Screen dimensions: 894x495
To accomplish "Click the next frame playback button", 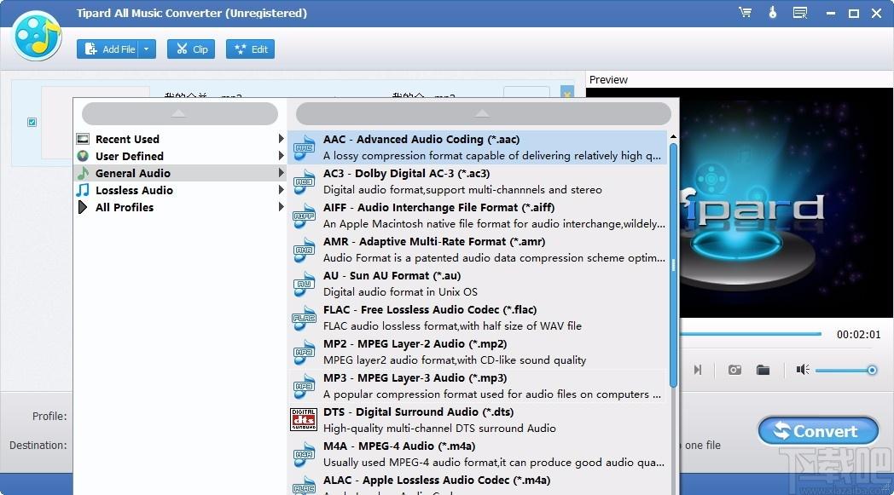I will tap(697, 371).
